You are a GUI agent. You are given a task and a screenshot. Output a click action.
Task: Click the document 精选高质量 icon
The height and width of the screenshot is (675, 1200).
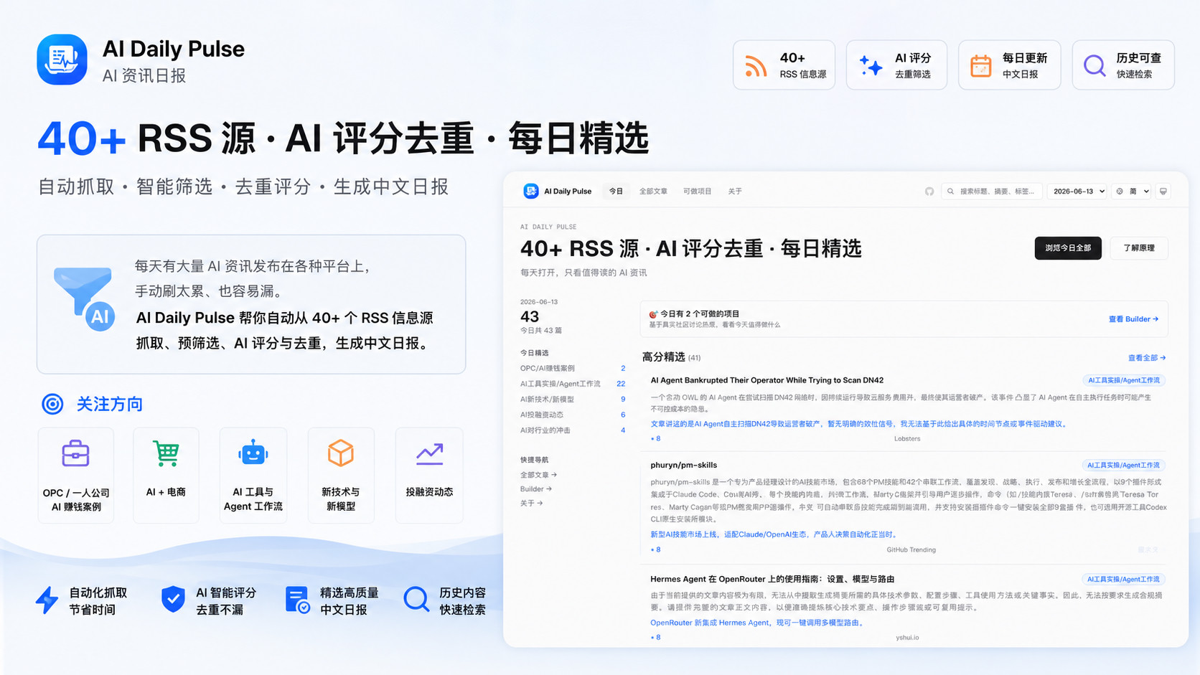(297, 600)
